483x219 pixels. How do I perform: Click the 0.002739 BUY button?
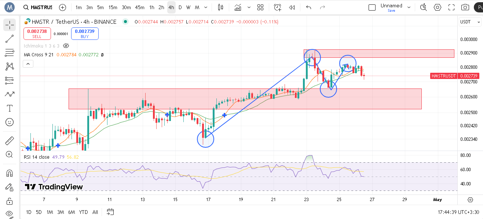point(85,34)
